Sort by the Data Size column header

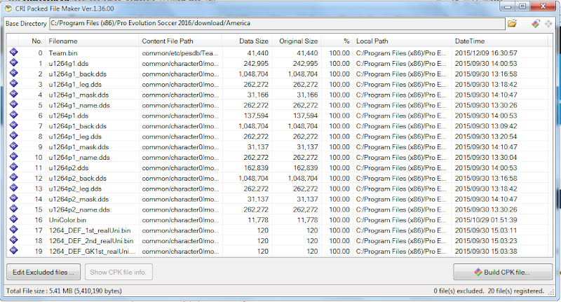(247, 41)
